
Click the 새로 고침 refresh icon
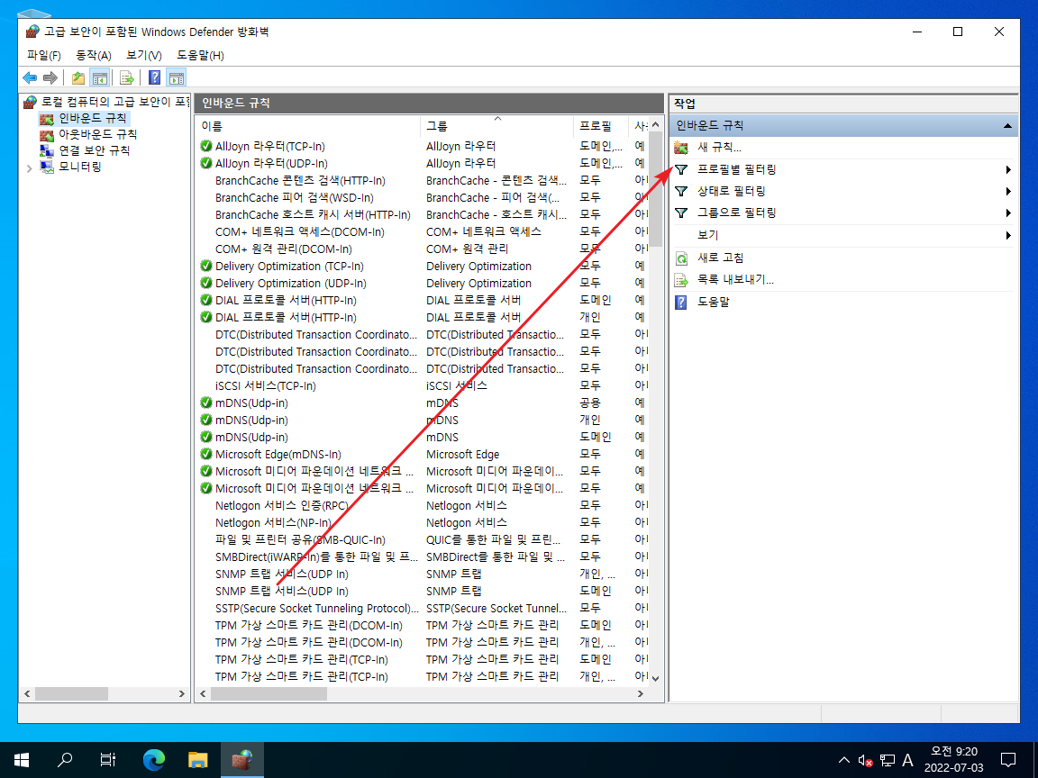pyautogui.click(x=681, y=258)
